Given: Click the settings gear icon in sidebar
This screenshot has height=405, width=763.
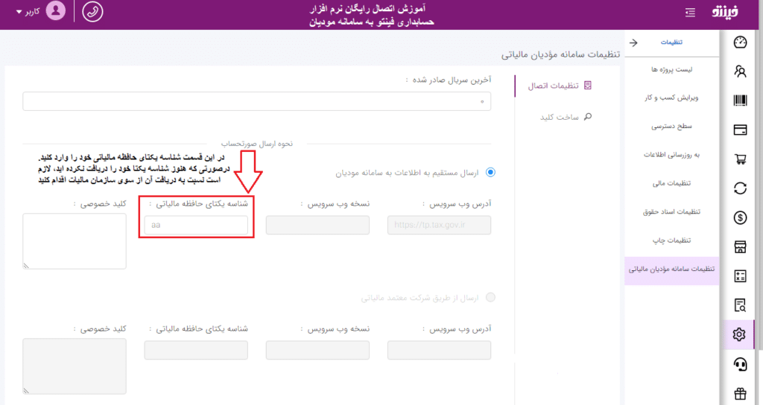Looking at the screenshot, I should click(x=739, y=334).
